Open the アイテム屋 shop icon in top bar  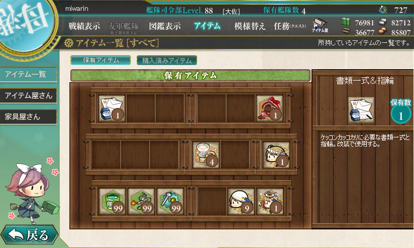pyautogui.click(x=320, y=25)
